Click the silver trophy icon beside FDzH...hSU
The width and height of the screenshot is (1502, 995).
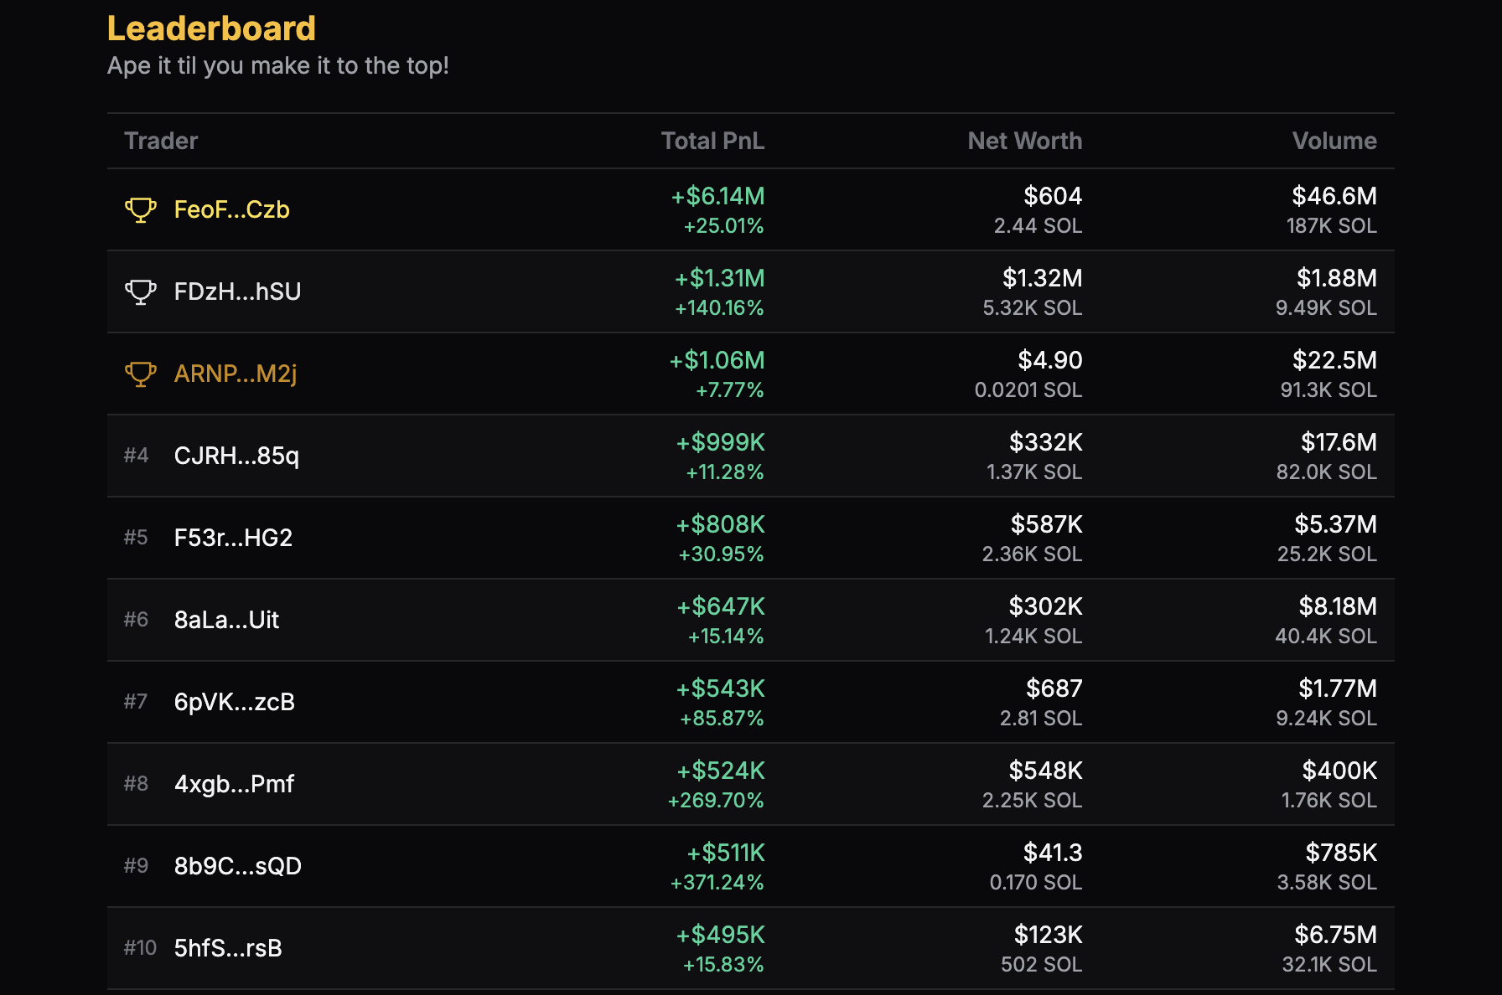(141, 291)
